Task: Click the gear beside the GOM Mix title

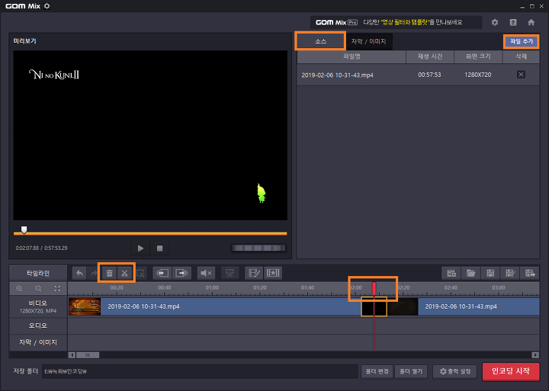Action: pos(47,6)
